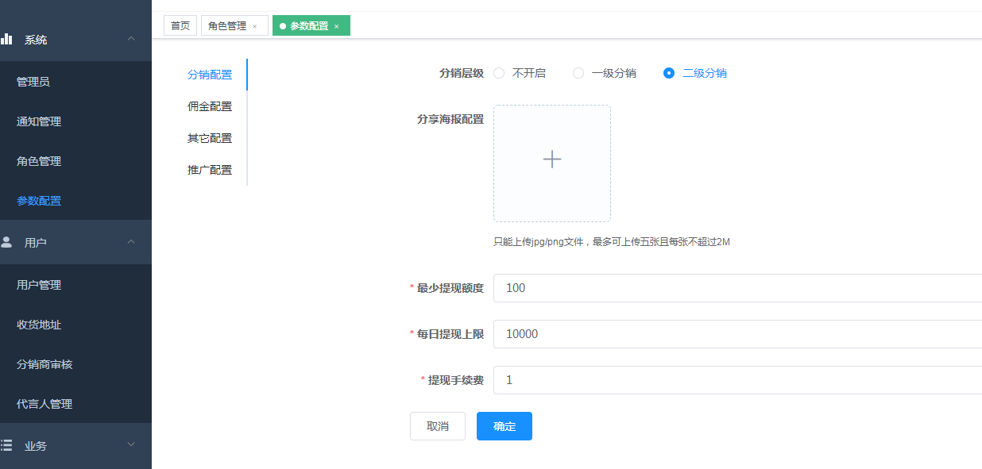Close the 角色管理 tab
The width and height of the screenshot is (982, 469).
(x=254, y=26)
